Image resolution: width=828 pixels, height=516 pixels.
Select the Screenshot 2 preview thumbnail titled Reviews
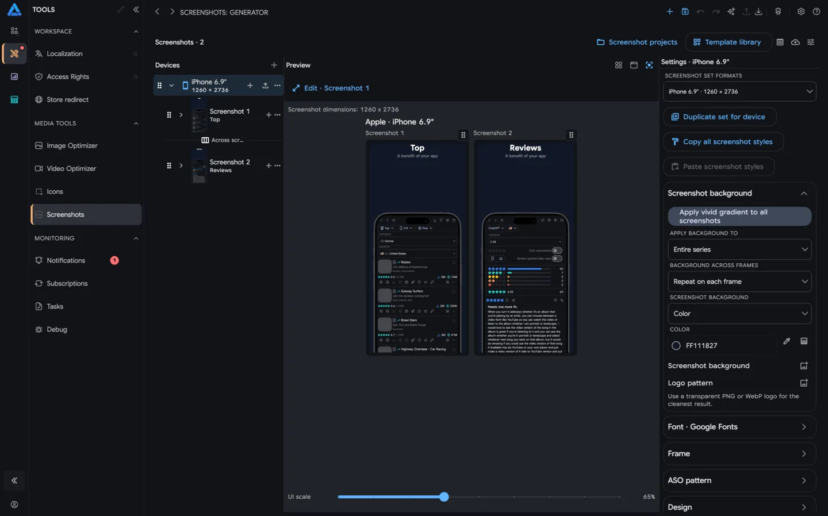pos(526,248)
